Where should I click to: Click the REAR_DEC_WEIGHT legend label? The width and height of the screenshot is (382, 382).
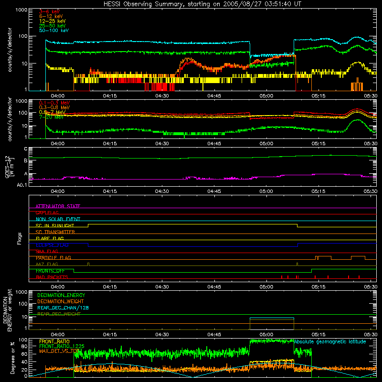pos(59,314)
